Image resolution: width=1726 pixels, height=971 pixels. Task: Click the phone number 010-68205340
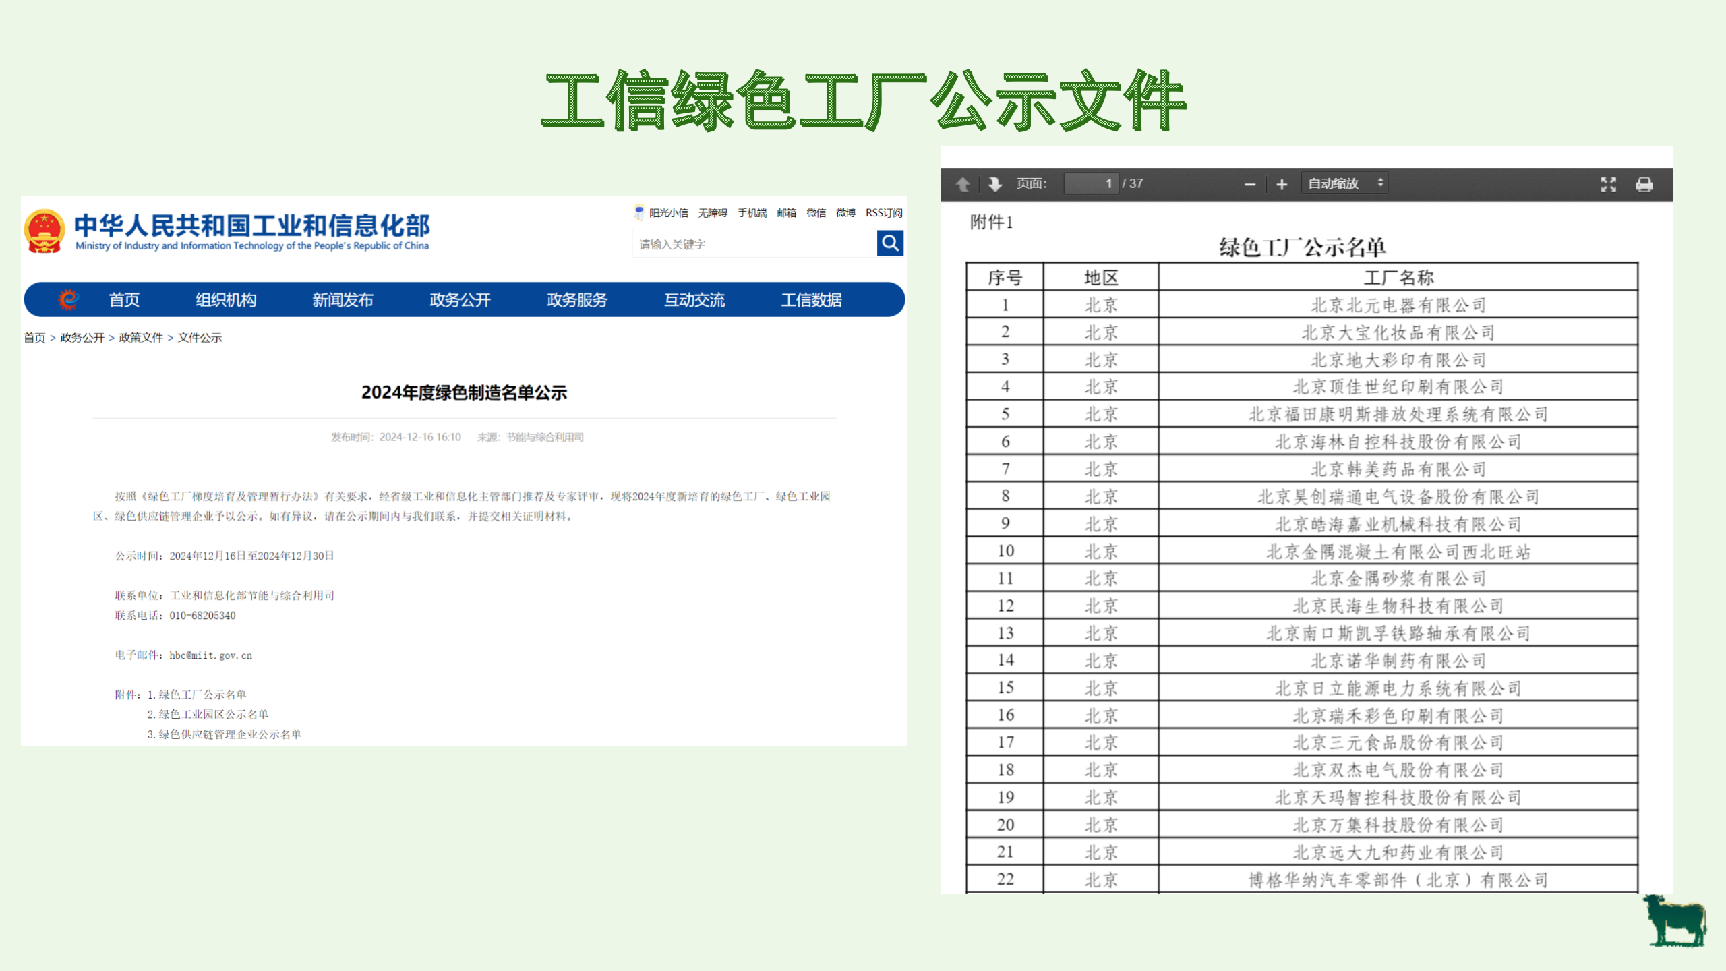202,616
